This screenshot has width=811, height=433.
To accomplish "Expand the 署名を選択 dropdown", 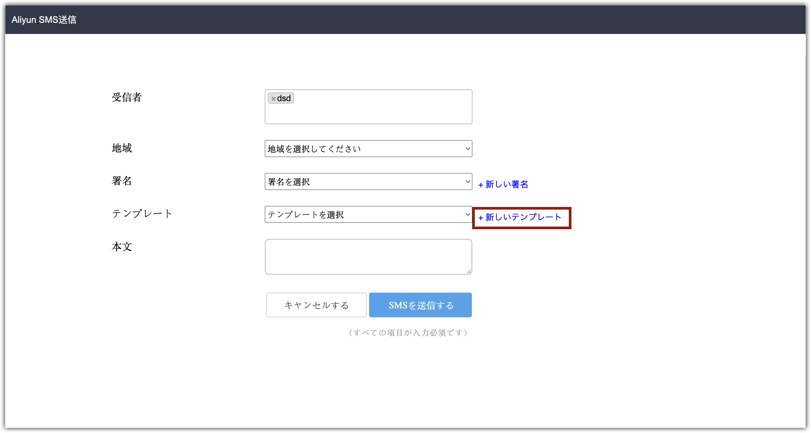I will click(368, 181).
